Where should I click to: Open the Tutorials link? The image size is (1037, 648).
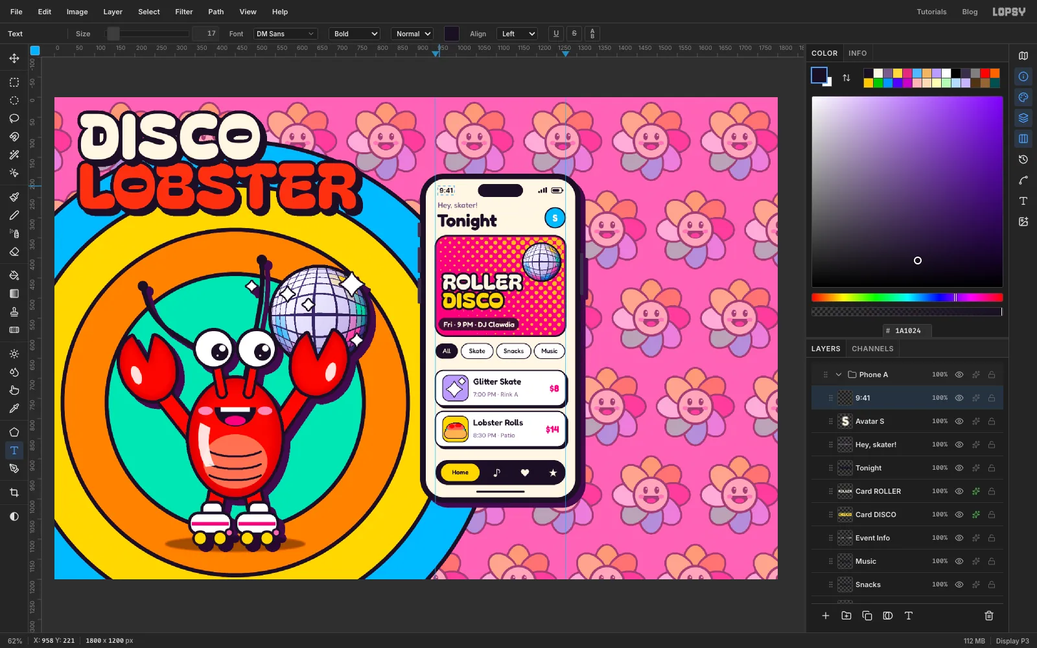pos(931,12)
